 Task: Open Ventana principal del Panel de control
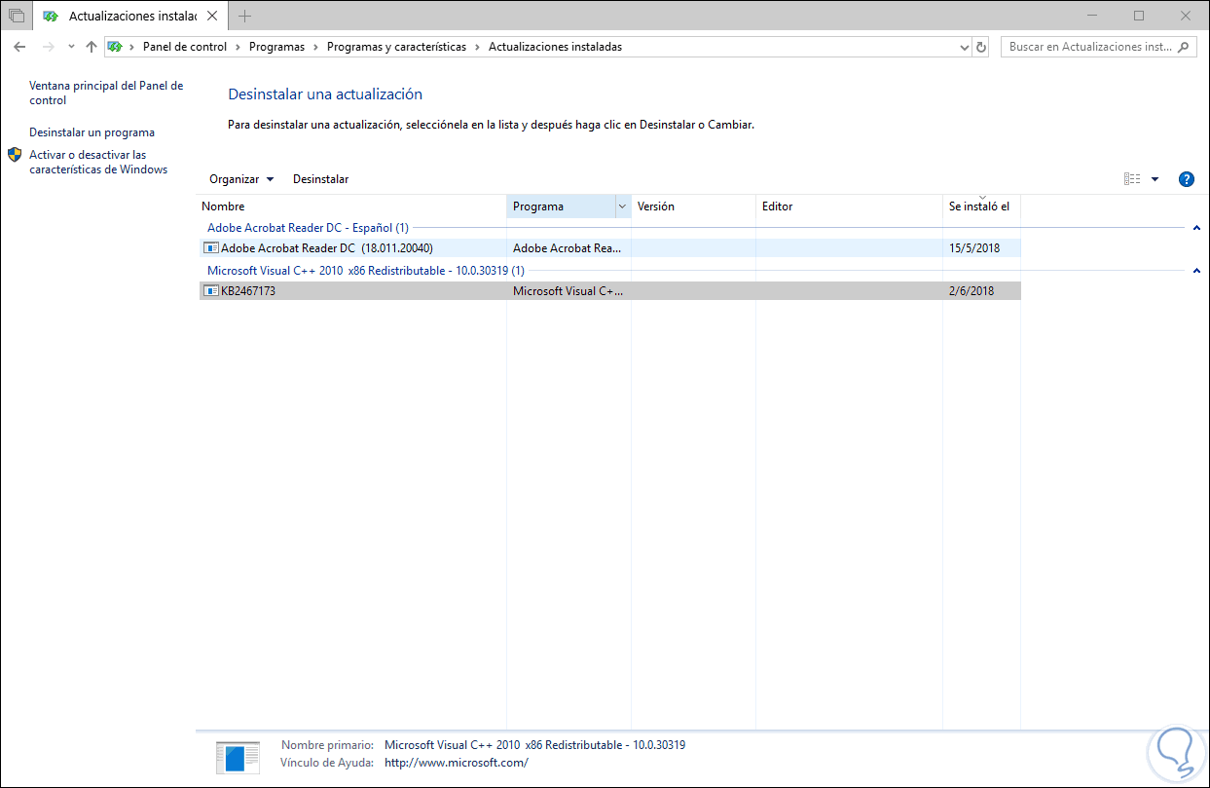click(106, 94)
